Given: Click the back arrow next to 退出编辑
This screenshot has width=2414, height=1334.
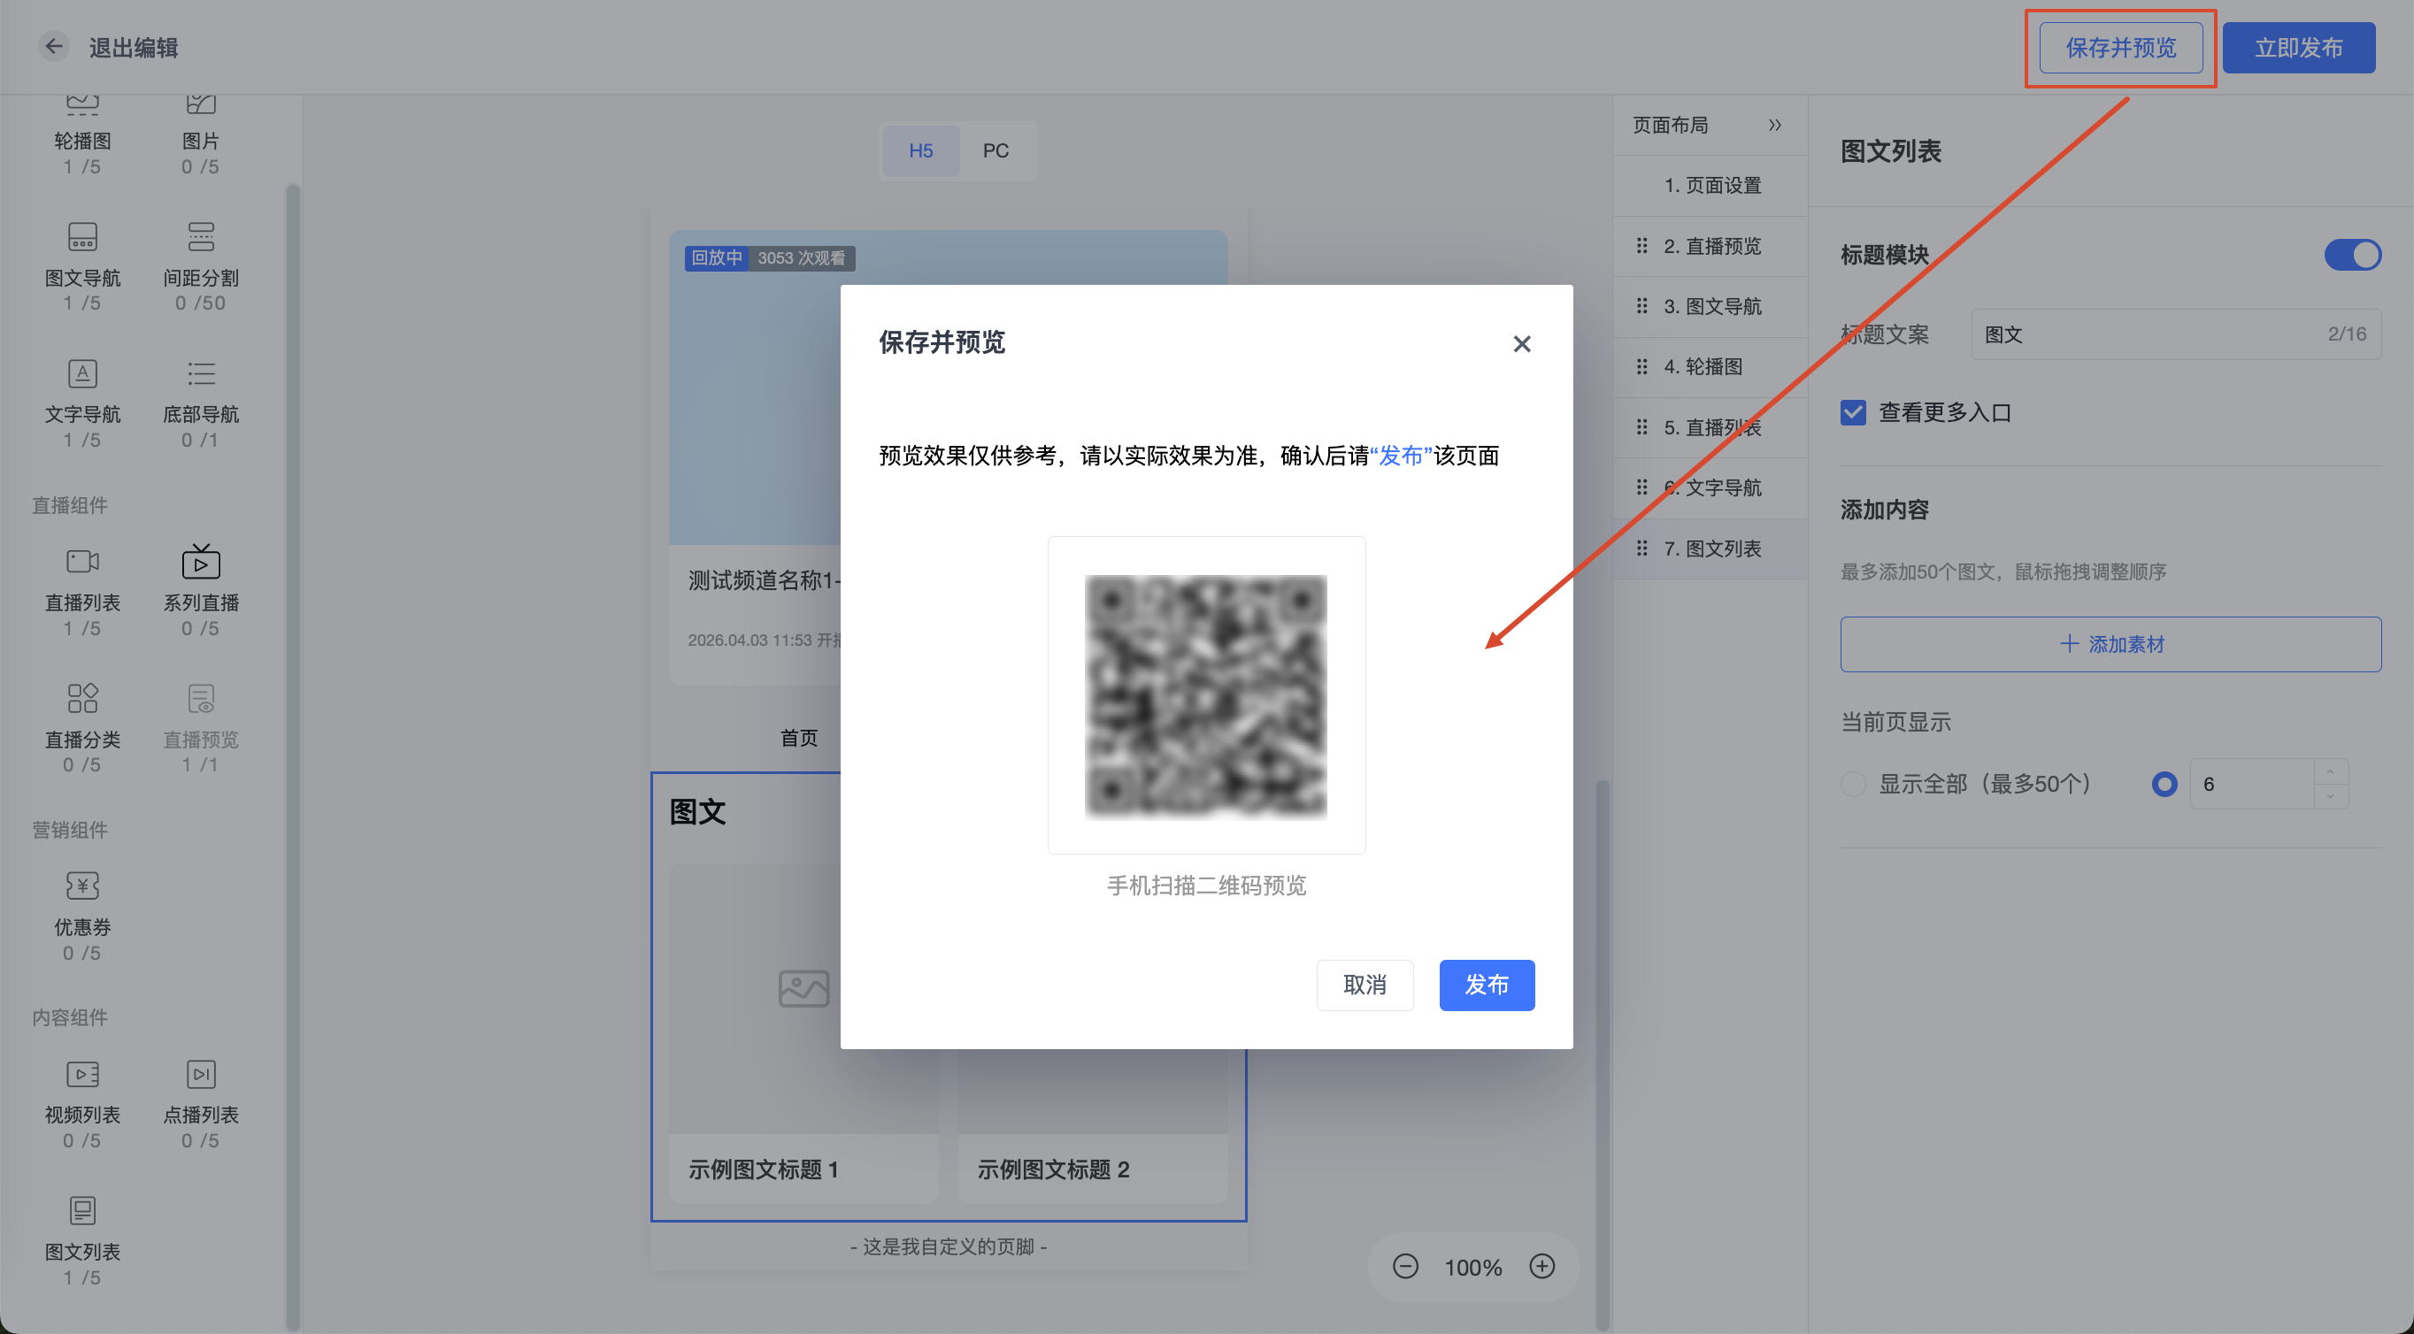Looking at the screenshot, I should [x=53, y=47].
